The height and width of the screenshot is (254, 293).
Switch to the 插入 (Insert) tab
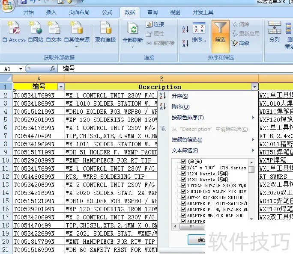51,12
